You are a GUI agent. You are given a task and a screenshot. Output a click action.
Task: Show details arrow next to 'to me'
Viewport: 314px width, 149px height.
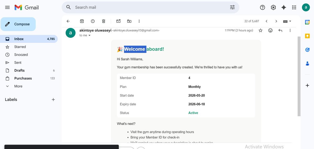[x=89, y=35]
